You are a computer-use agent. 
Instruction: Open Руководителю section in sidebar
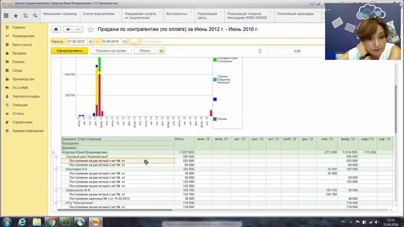pyautogui.click(x=24, y=36)
